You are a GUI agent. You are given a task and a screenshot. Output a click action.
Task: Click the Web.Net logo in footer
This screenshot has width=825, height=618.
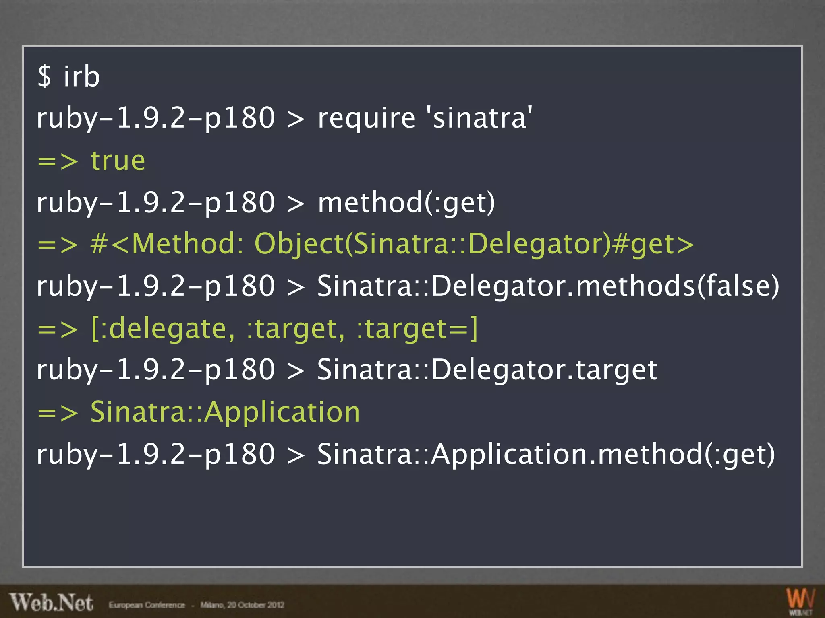coord(52,602)
